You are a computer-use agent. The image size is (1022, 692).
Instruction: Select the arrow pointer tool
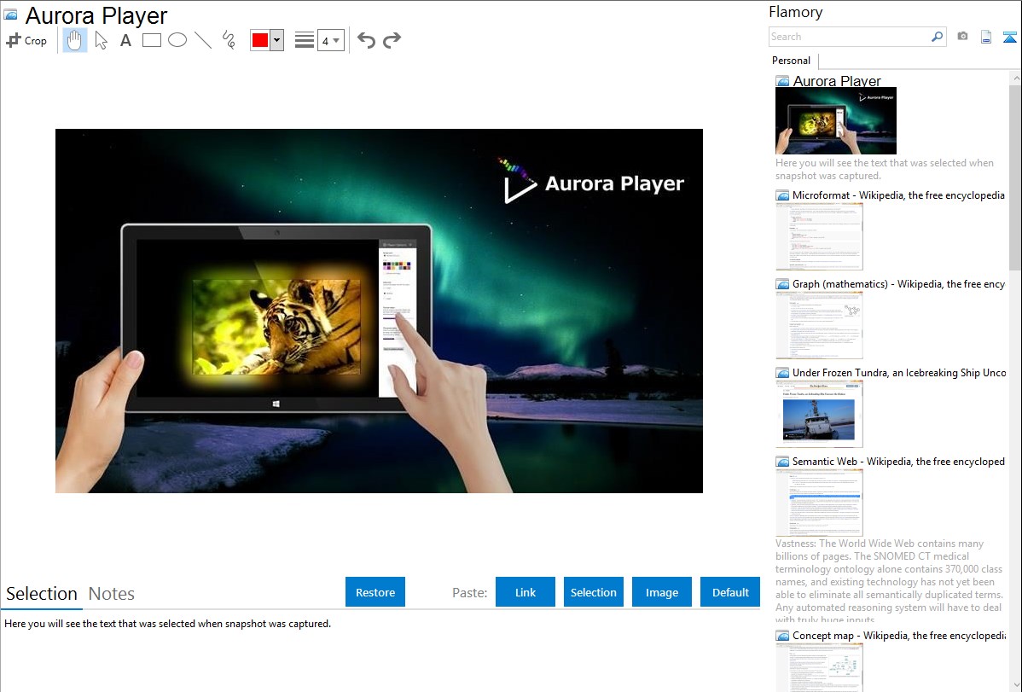point(101,40)
